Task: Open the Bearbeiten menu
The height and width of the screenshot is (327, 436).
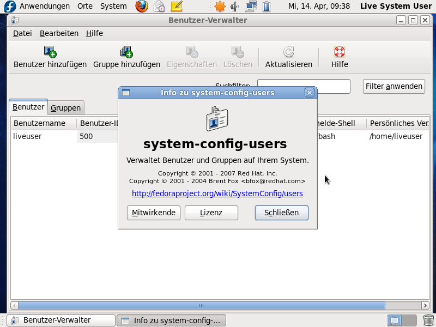Action: pyautogui.click(x=58, y=33)
